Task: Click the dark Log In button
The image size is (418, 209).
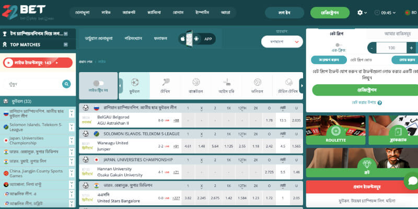Action: click(284, 13)
